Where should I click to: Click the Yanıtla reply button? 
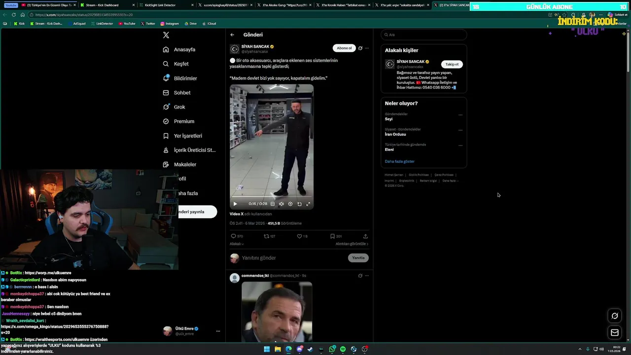(358, 258)
